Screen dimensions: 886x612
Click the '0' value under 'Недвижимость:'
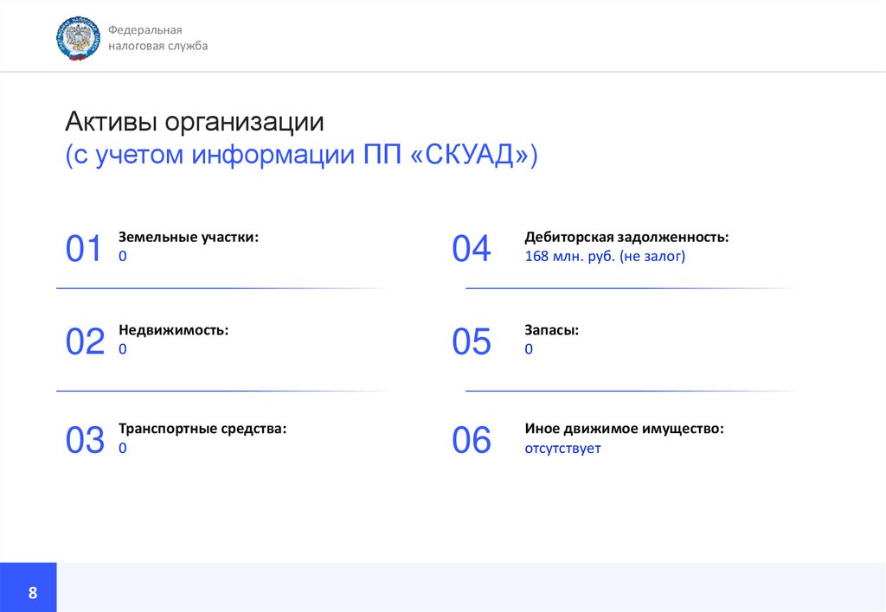(x=123, y=349)
